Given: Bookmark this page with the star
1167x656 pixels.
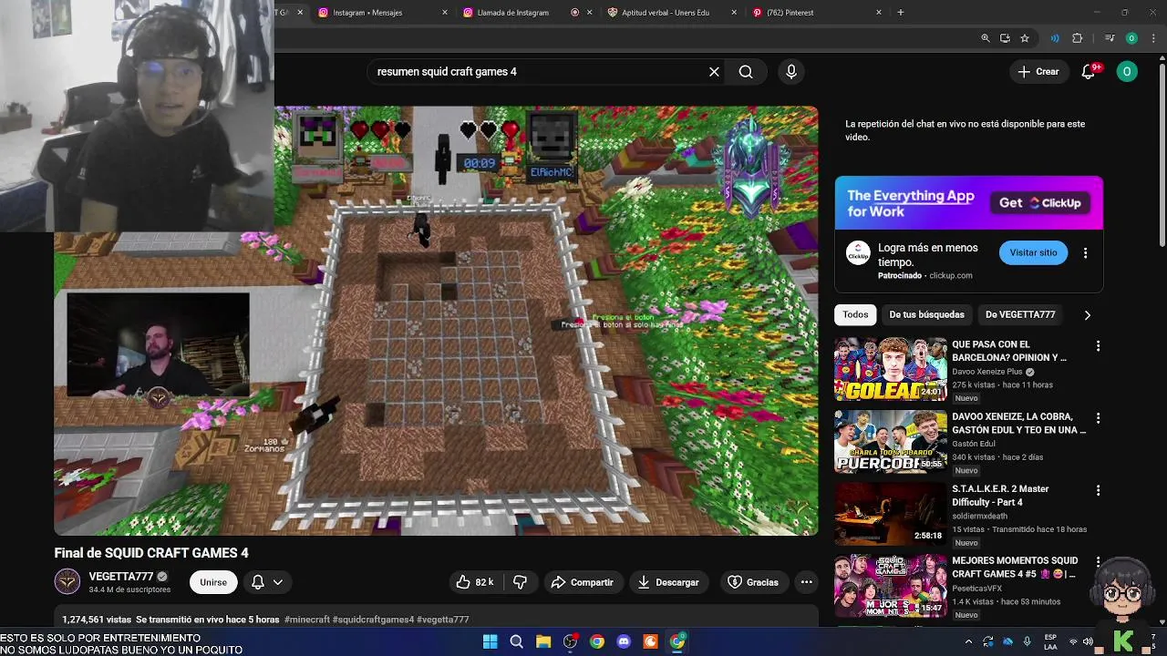Looking at the screenshot, I should tap(1025, 38).
